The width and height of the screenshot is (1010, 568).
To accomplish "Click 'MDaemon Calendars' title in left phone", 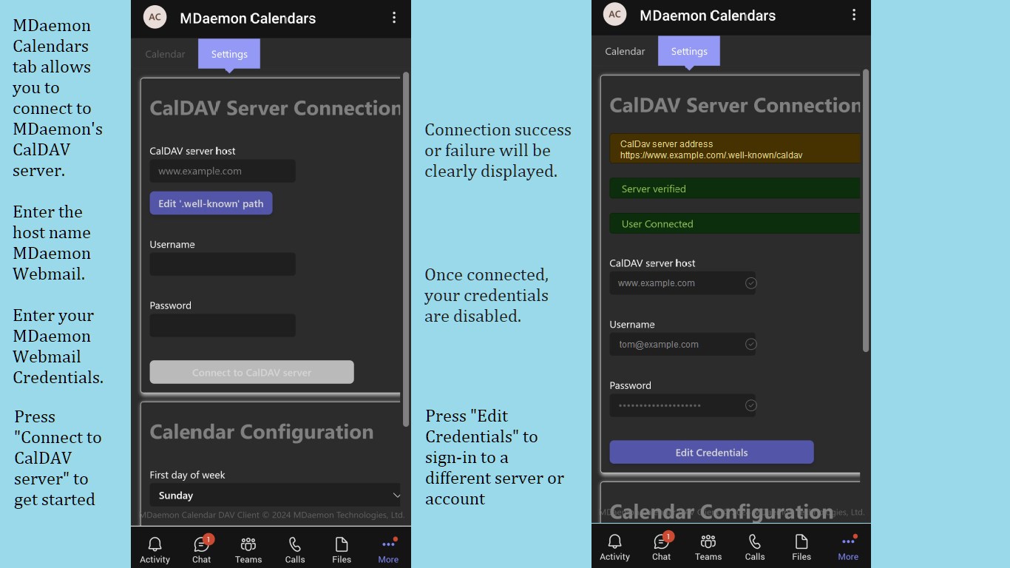I will pos(248,18).
